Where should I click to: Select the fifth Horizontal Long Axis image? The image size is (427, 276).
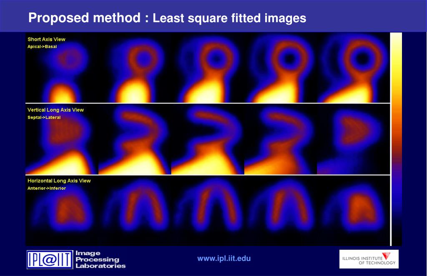click(354, 211)
